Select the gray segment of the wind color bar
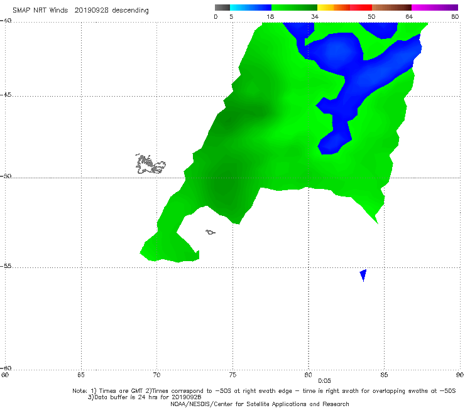The image size is (465, 408). click(222, 8)
